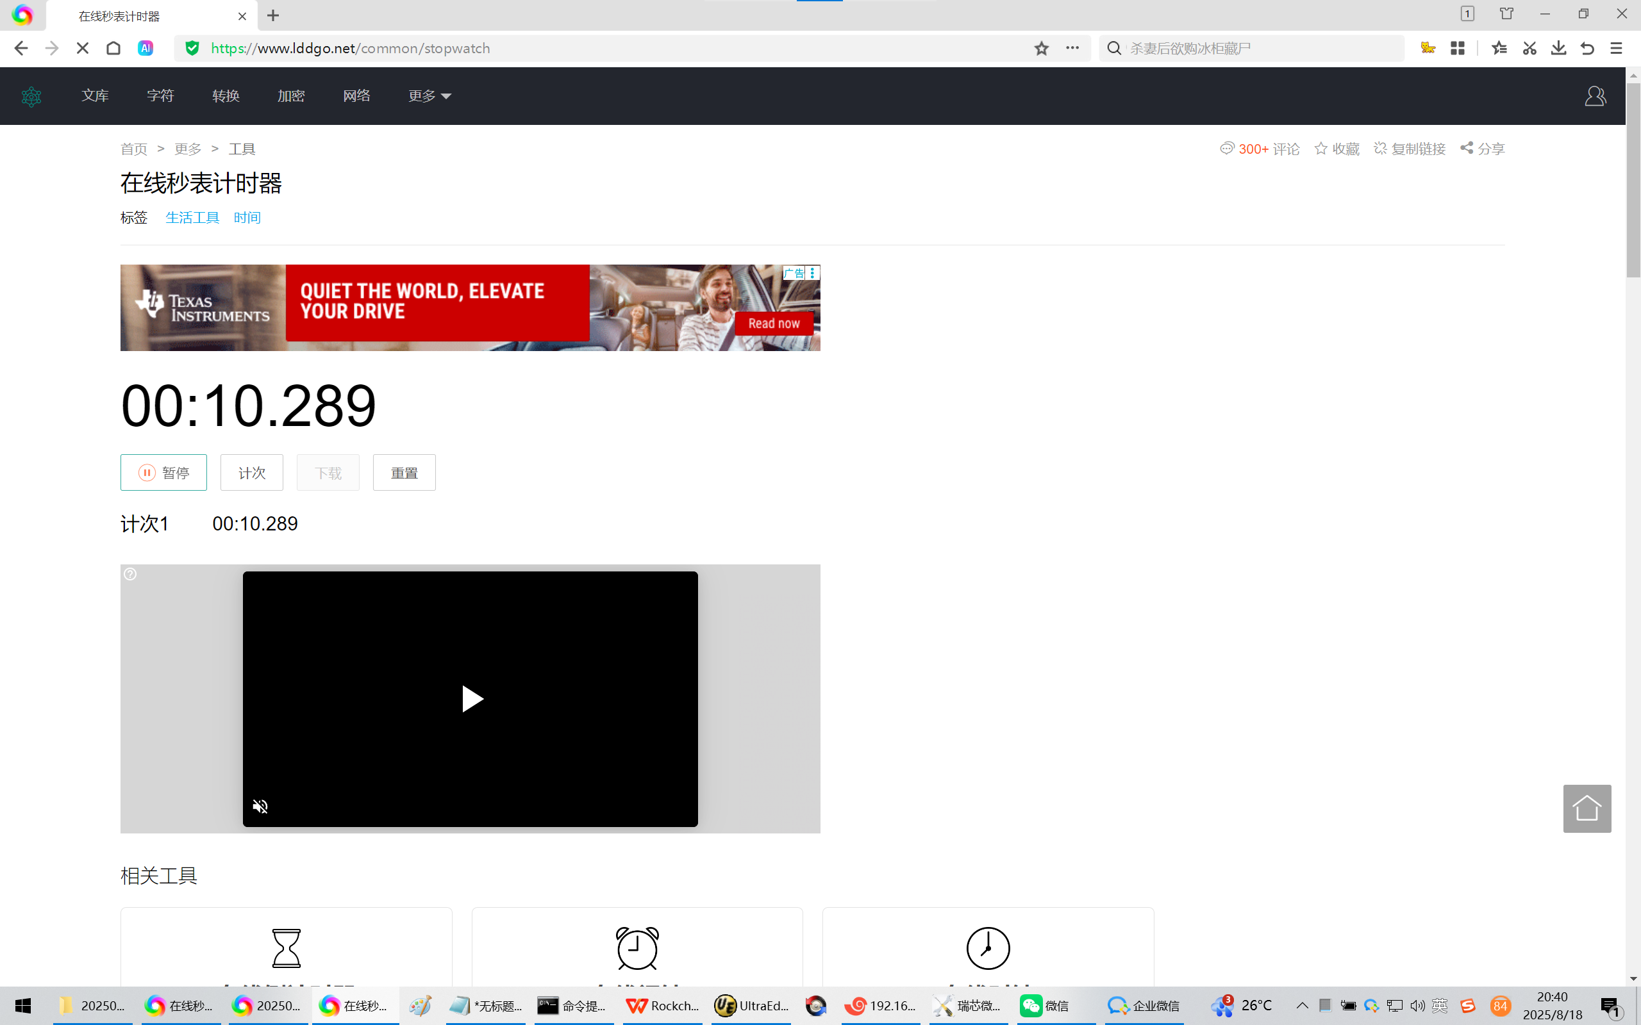Stop page loading with X icon
The image size is (1641, 1025).
(x=83, y=48)
